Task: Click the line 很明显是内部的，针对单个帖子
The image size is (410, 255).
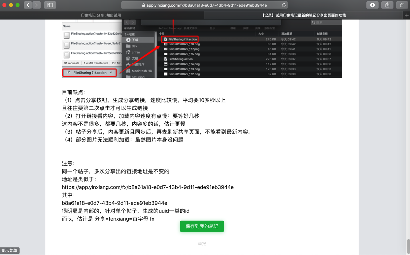Action: point(126,211)
